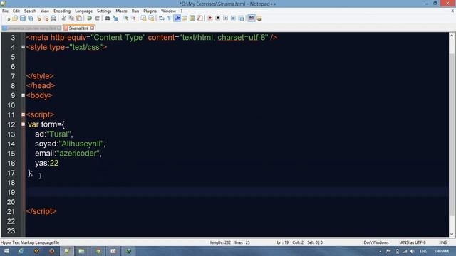This screenshot has width=456, height=256.
Task: Click the Close document toolbar icon
Action: (x=38, y=18)
